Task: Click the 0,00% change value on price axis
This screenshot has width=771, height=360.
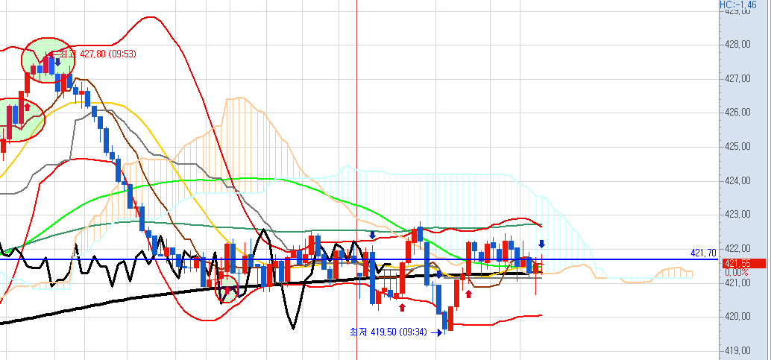Action: coord(737,273)
